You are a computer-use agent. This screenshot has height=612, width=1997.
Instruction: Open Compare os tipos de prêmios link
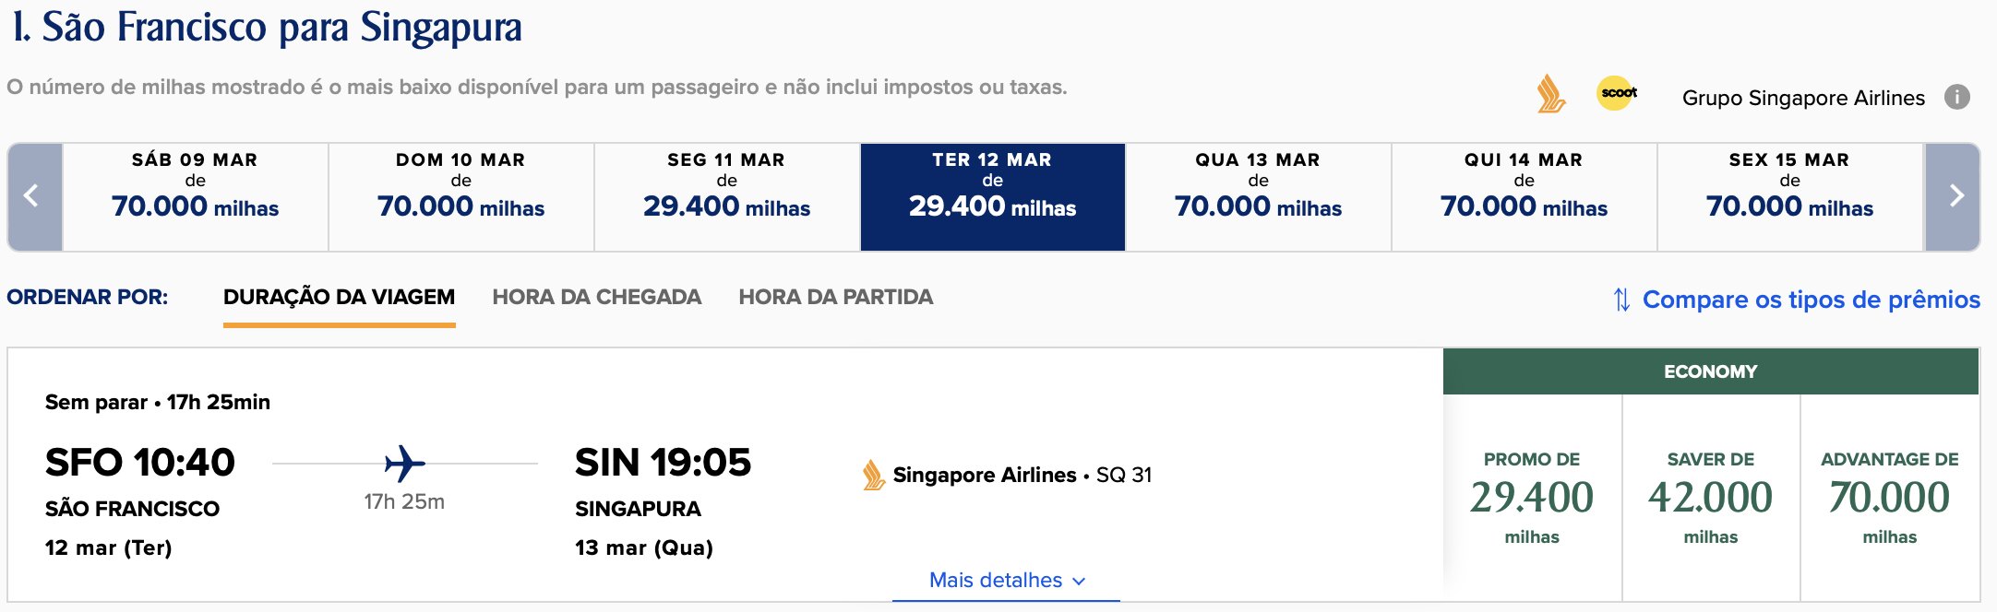(1811, 300)
